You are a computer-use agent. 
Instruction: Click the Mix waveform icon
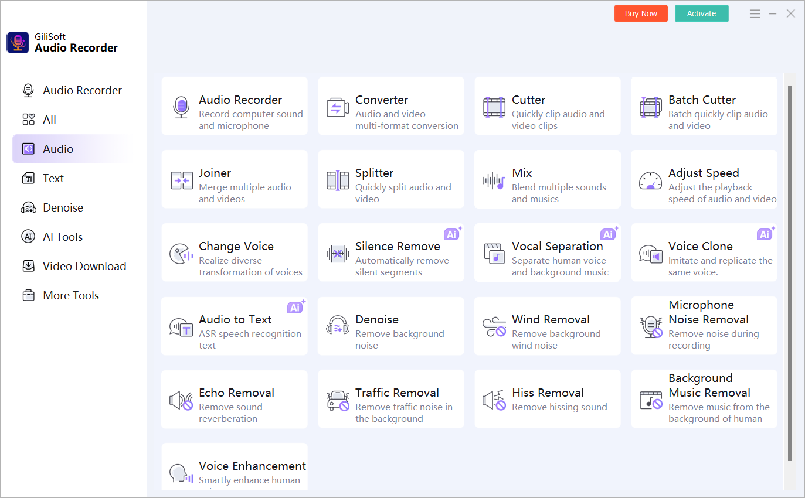point(494,180)
